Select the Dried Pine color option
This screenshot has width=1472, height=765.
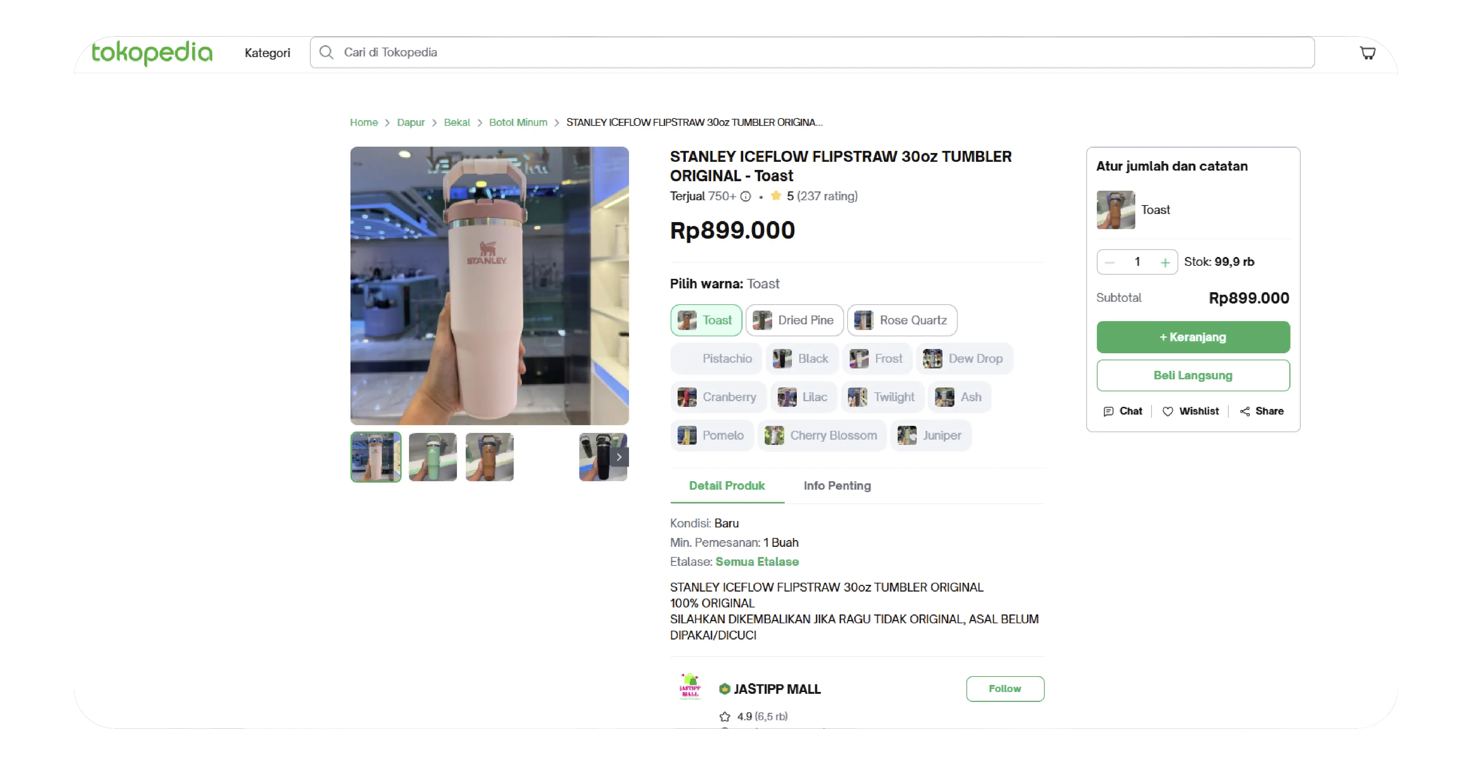[x=794, y=320]
